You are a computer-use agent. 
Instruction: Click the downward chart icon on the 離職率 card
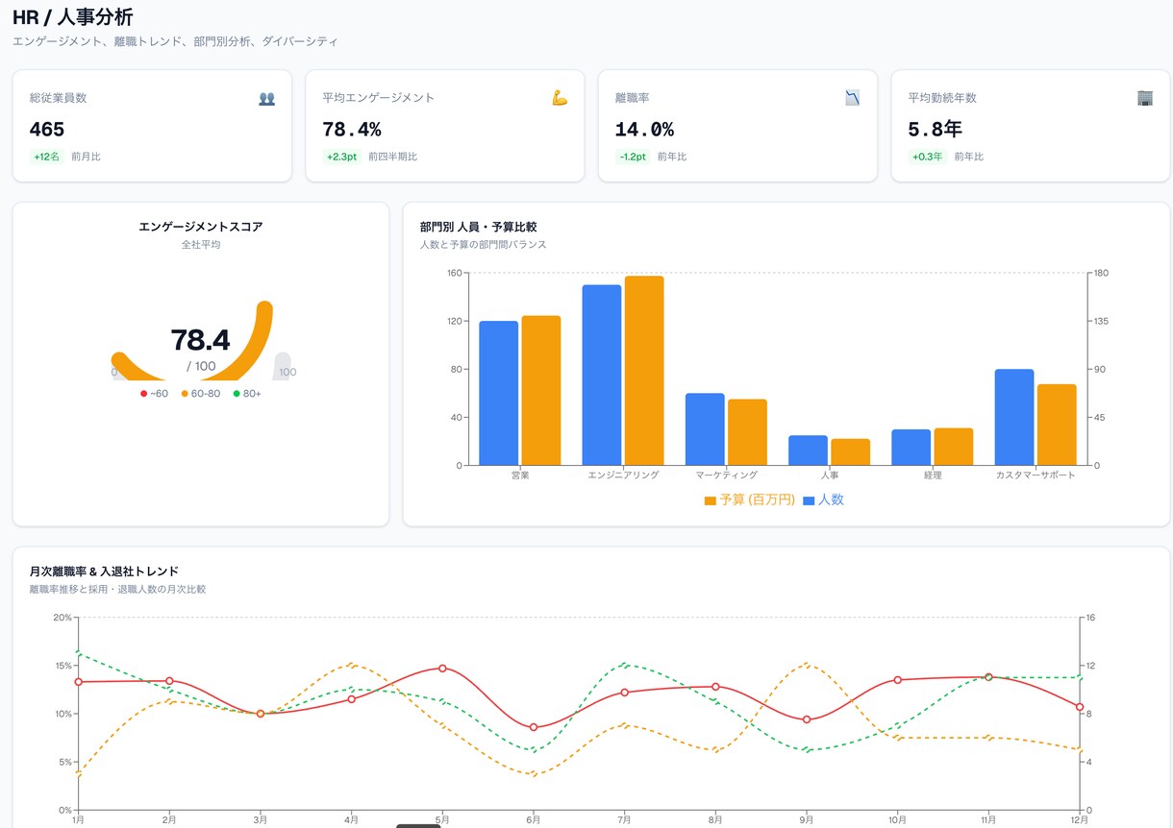coord(853,98)
